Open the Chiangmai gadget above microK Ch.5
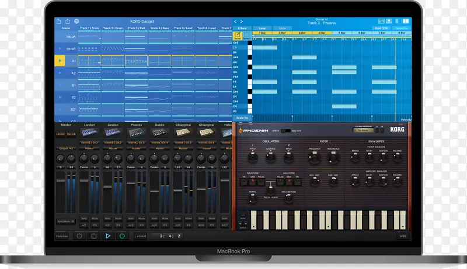The image size is (467, 269). pyautogui.click(x=183, y=133)
